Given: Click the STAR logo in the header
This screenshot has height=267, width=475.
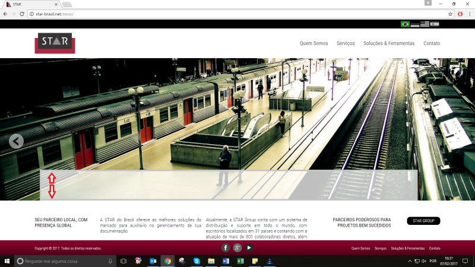Looking at the screenshot, I should [x=55, y=43].
